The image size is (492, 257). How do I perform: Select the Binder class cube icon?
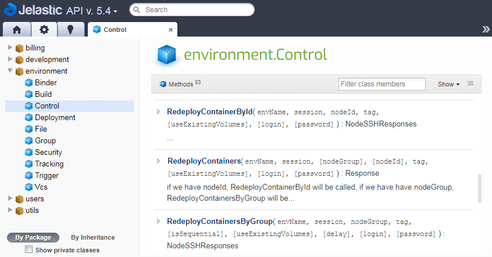[x=28, y=82]
